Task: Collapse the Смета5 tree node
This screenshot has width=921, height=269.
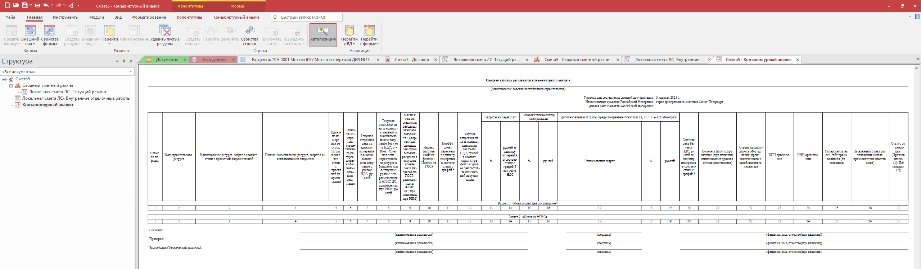Action: click(4, 79)
